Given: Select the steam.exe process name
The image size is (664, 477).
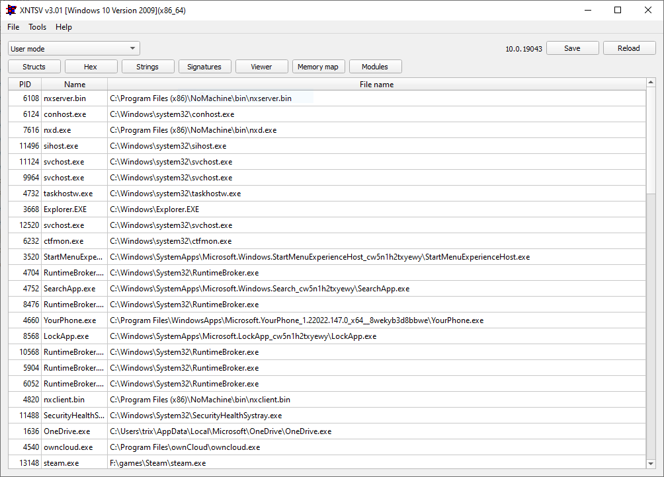Looking at the screenshot, I should pos(62,463).
